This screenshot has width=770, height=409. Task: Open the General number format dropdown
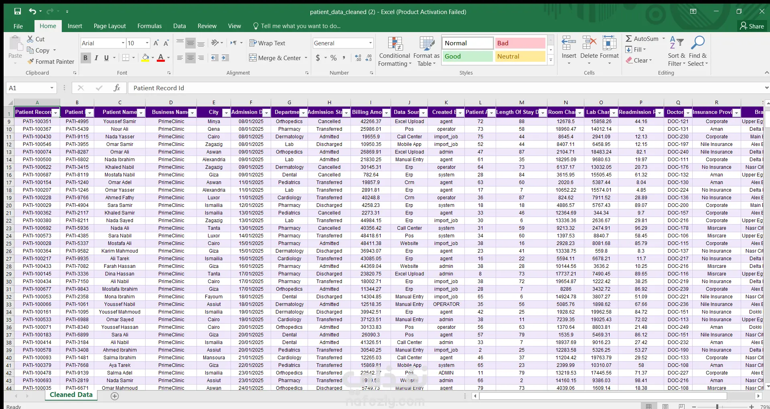click(x=370, y=43)
